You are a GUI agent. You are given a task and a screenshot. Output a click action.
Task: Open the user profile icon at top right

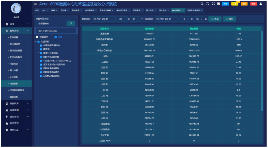point(261,4)
